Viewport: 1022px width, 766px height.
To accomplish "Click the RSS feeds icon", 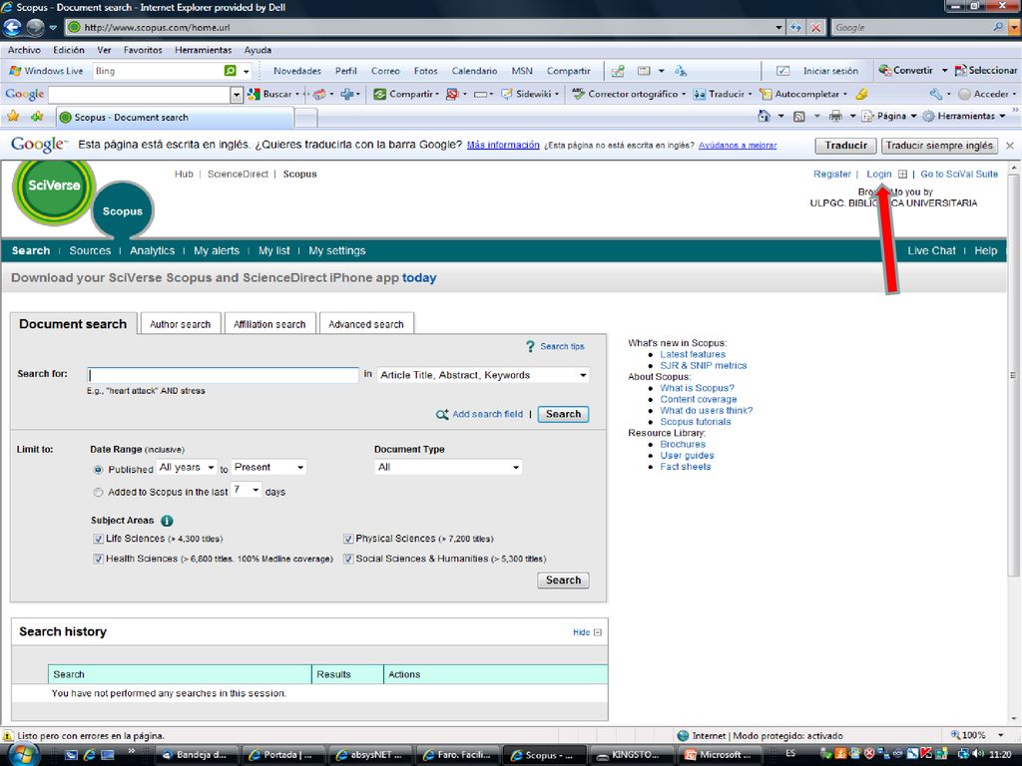I will [x=798, y=116].
